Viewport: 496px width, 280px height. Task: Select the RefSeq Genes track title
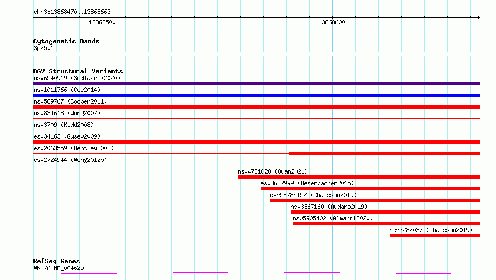point(56,261)
